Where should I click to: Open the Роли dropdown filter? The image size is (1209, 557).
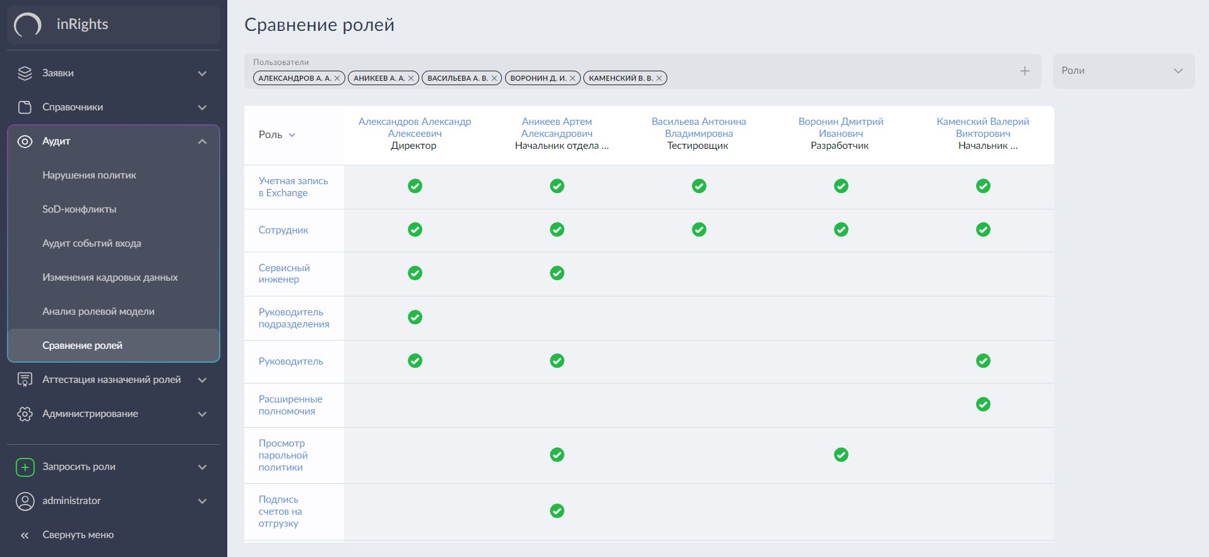(x=1123, y=71)
